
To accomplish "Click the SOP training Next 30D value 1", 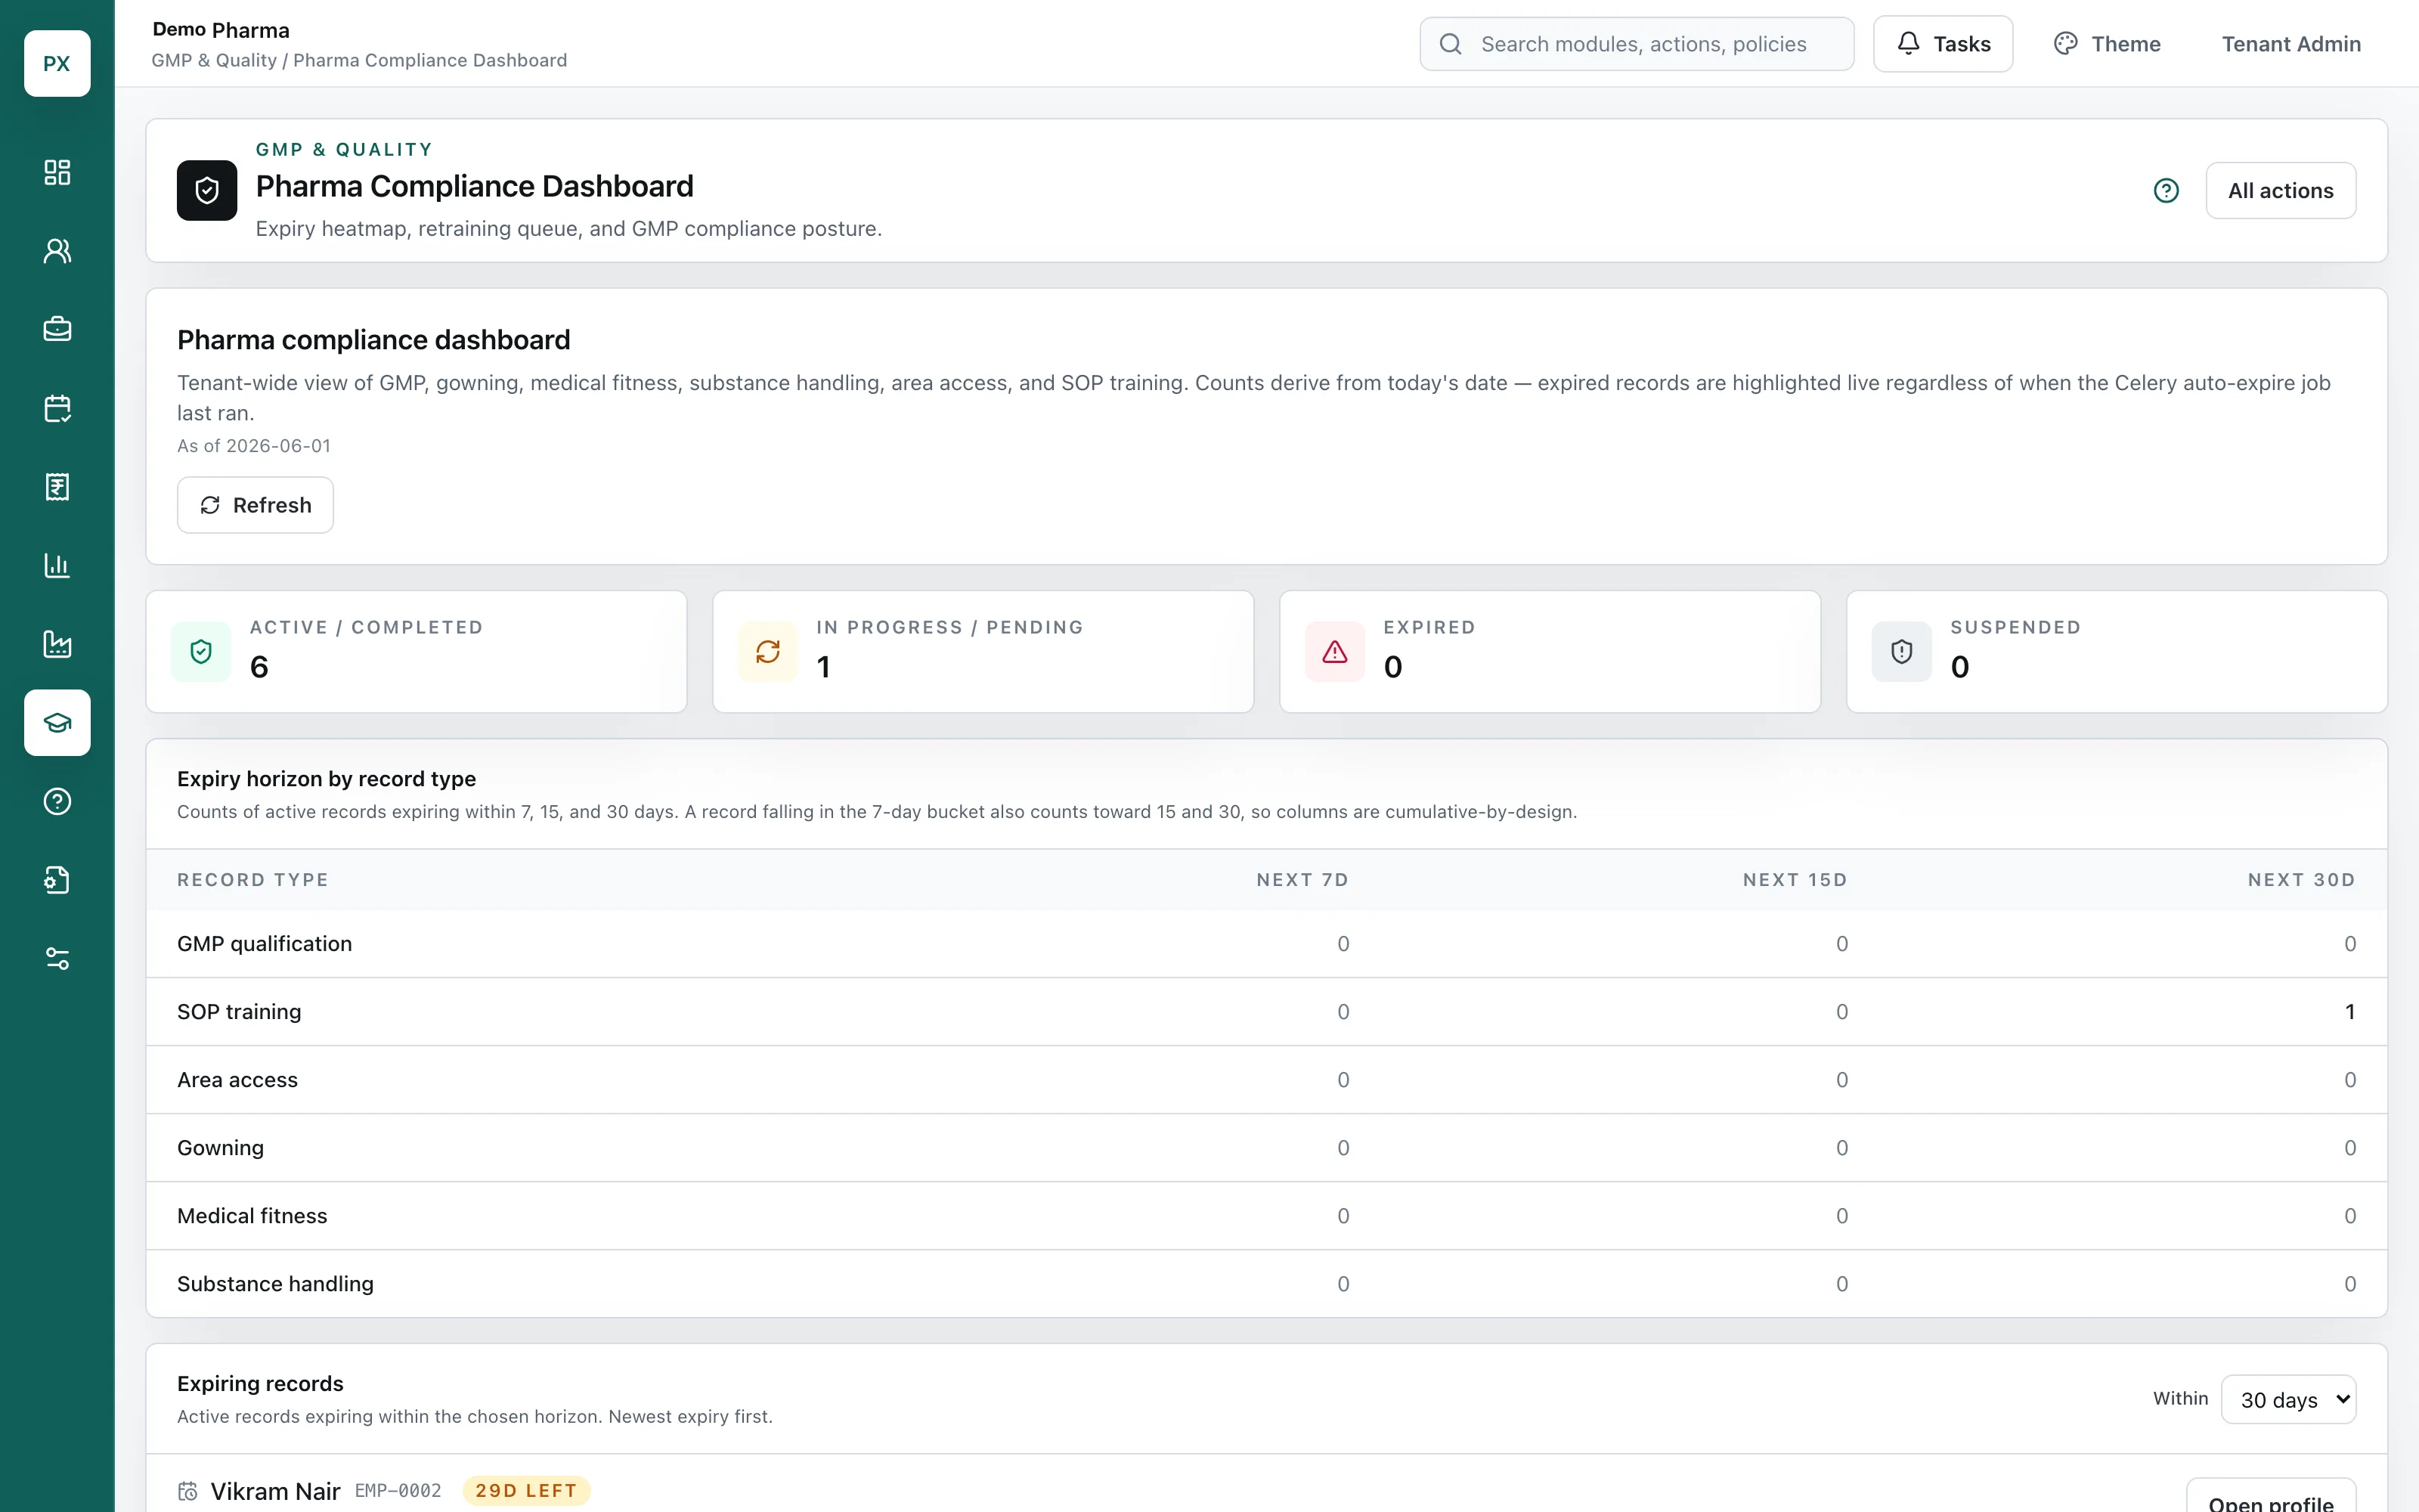I will click(2350, 1012).
